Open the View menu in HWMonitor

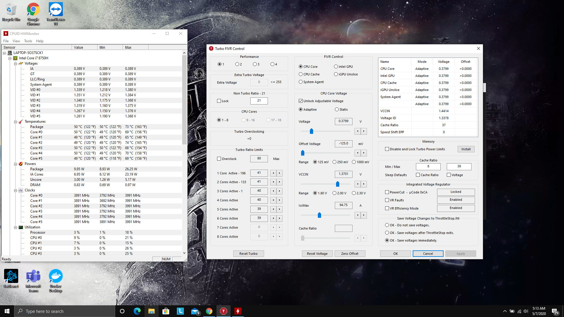pyautogui.click(x=16, y=41)
